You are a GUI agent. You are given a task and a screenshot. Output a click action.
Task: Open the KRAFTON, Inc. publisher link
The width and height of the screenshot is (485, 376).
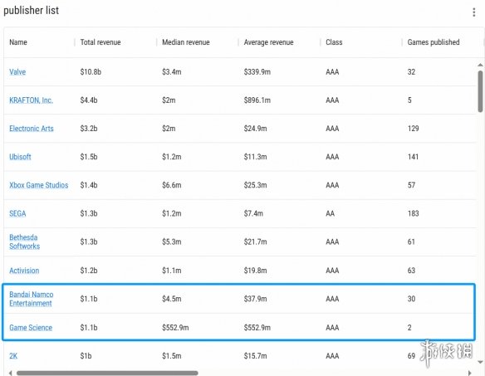click(31, 100)
